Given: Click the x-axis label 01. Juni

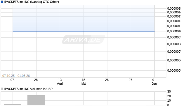Looking at the screenshot, I should pyautogui.click(x=154, y=82).
